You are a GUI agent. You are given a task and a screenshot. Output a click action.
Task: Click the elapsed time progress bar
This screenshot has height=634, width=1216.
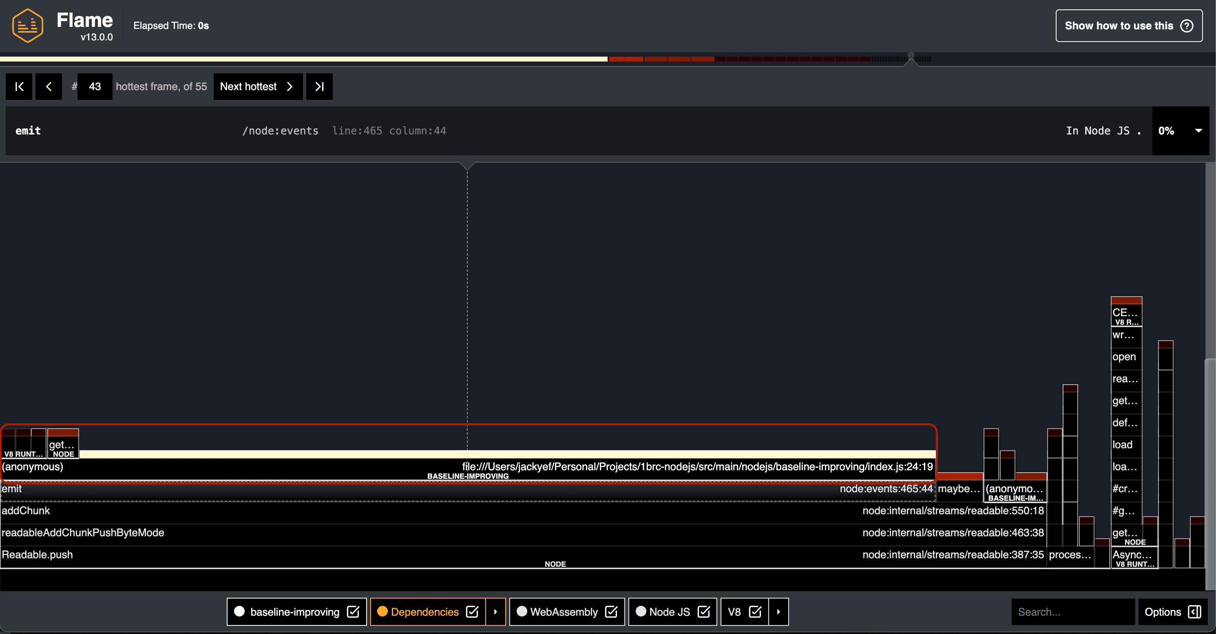608,58
